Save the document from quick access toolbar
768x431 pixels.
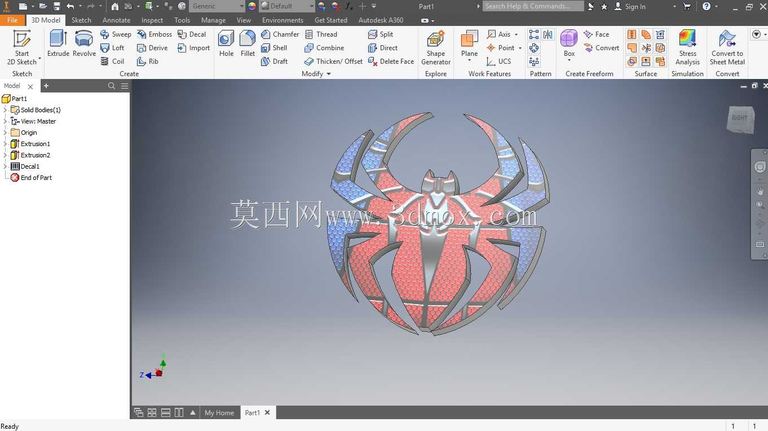pos(57,6)
